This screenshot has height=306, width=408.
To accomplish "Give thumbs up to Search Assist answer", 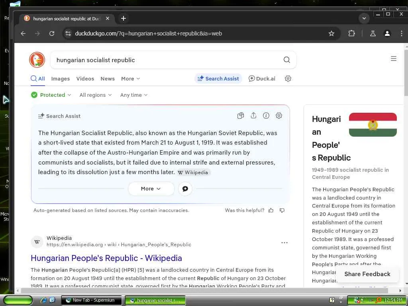I will coord(271,210).
